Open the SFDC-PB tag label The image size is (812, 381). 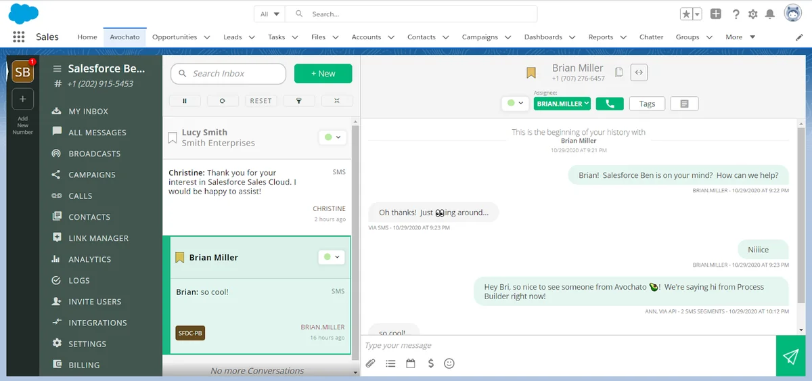click(x=190, y=333)
